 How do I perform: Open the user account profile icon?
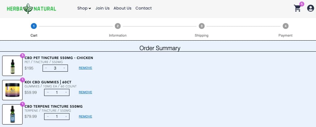pyautogui.click(x=310, y=9)
